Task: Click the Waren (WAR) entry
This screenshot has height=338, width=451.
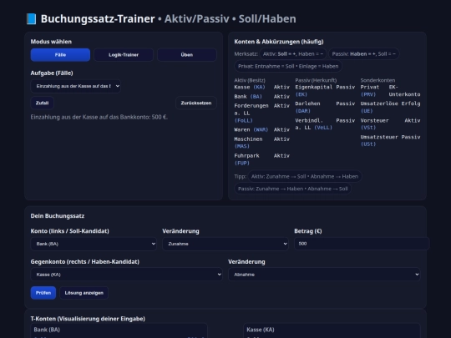Action: click(x=261, y=129)
